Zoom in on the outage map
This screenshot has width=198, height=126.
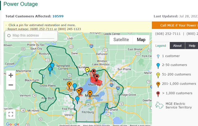[x=11, y=75]
